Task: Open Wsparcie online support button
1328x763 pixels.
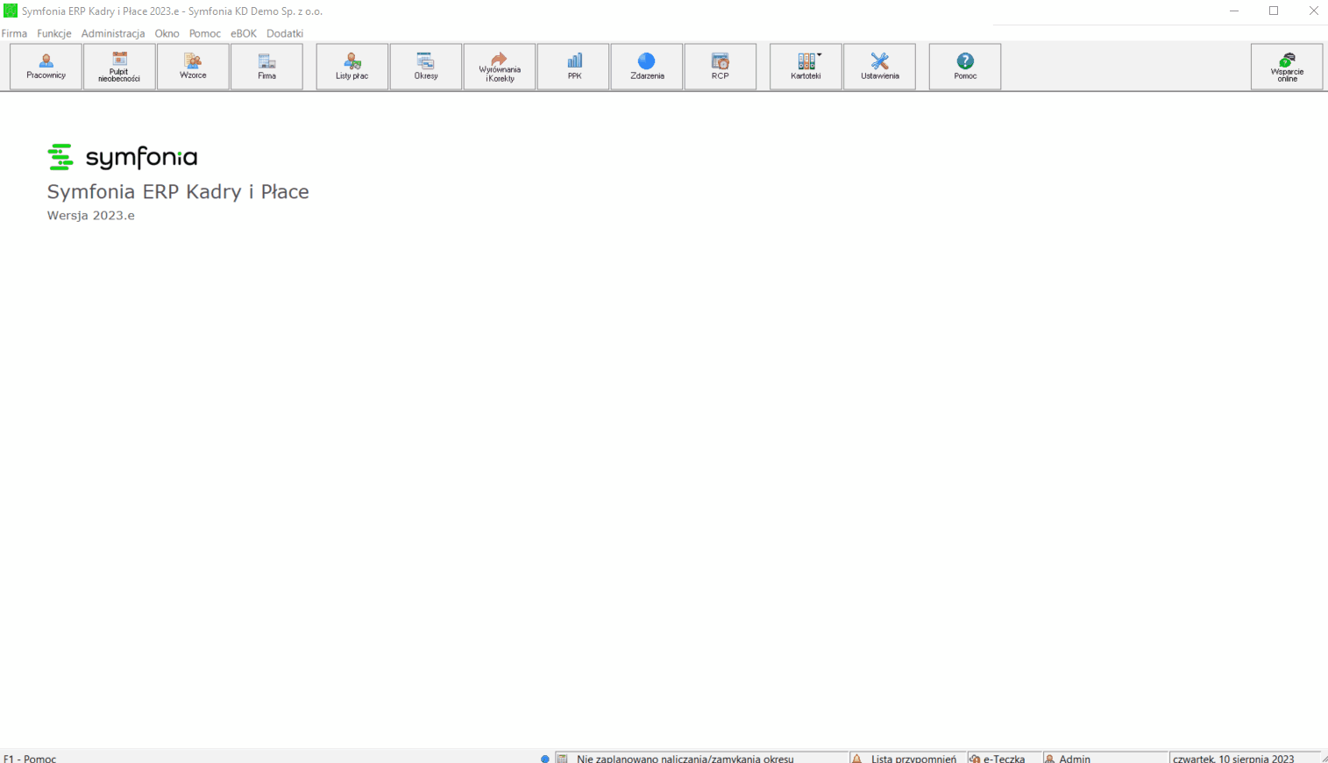Action: click(1287, 67)
